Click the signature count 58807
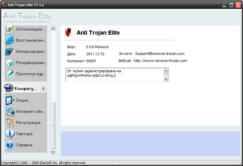 coord(91,61)
